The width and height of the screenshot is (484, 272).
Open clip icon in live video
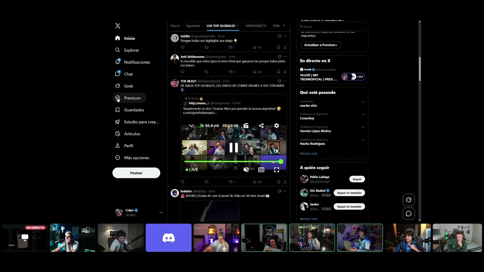[246, 126]
